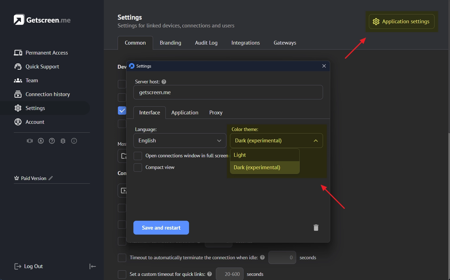
Task: Open the info icon in the sidebar
Action: click(x=74, y=141)
